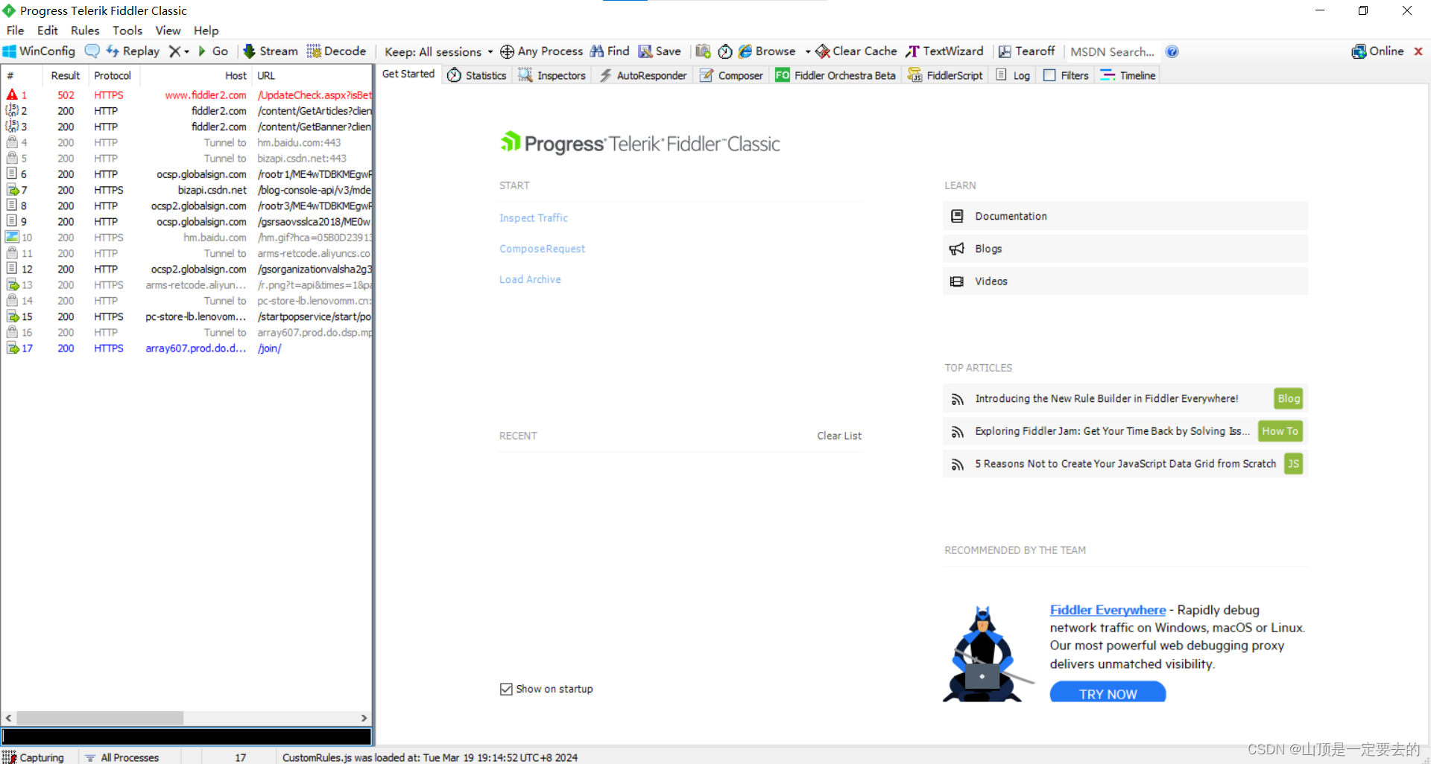
Task: Open Documentation in Learn section
Action: coord(1125,216)
